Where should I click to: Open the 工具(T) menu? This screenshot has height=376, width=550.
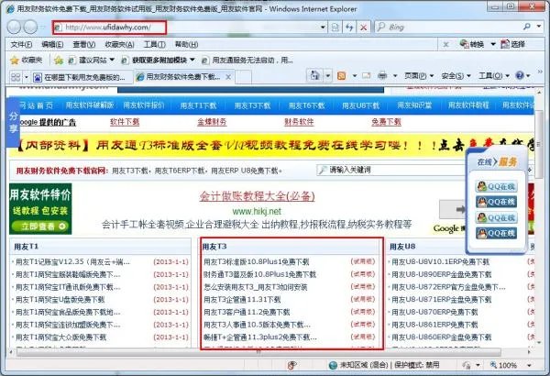(x=154, y=45)
